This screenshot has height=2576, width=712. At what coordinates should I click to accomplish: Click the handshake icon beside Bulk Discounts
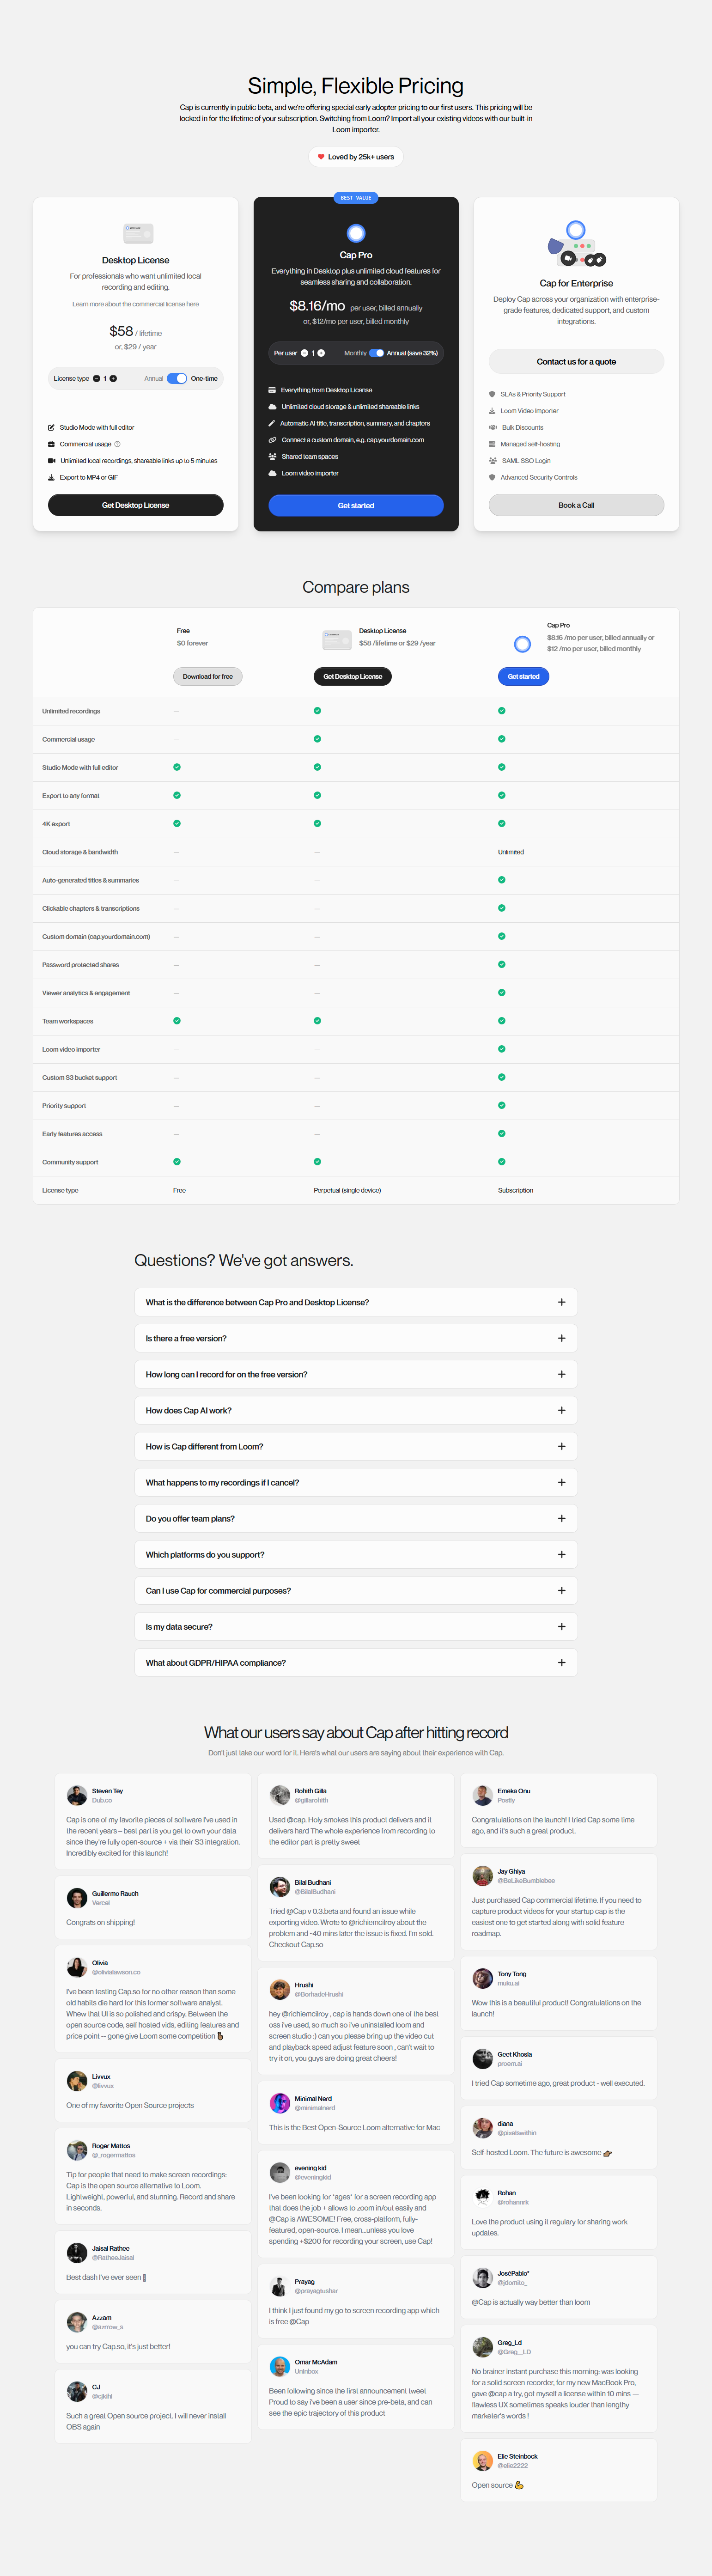pos(492,427)
